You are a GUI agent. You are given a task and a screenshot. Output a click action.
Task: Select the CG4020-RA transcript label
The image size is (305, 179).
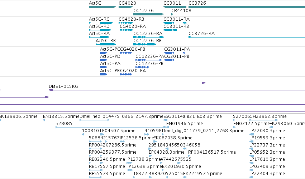pyautogui.click(x=133, y=26)
